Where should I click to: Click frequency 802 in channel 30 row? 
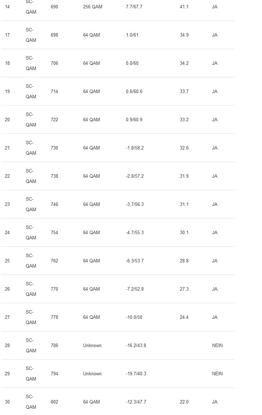[54, 402]
